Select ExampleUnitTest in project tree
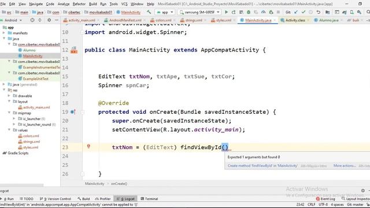The image size is (370, 208). coord(35,79)
